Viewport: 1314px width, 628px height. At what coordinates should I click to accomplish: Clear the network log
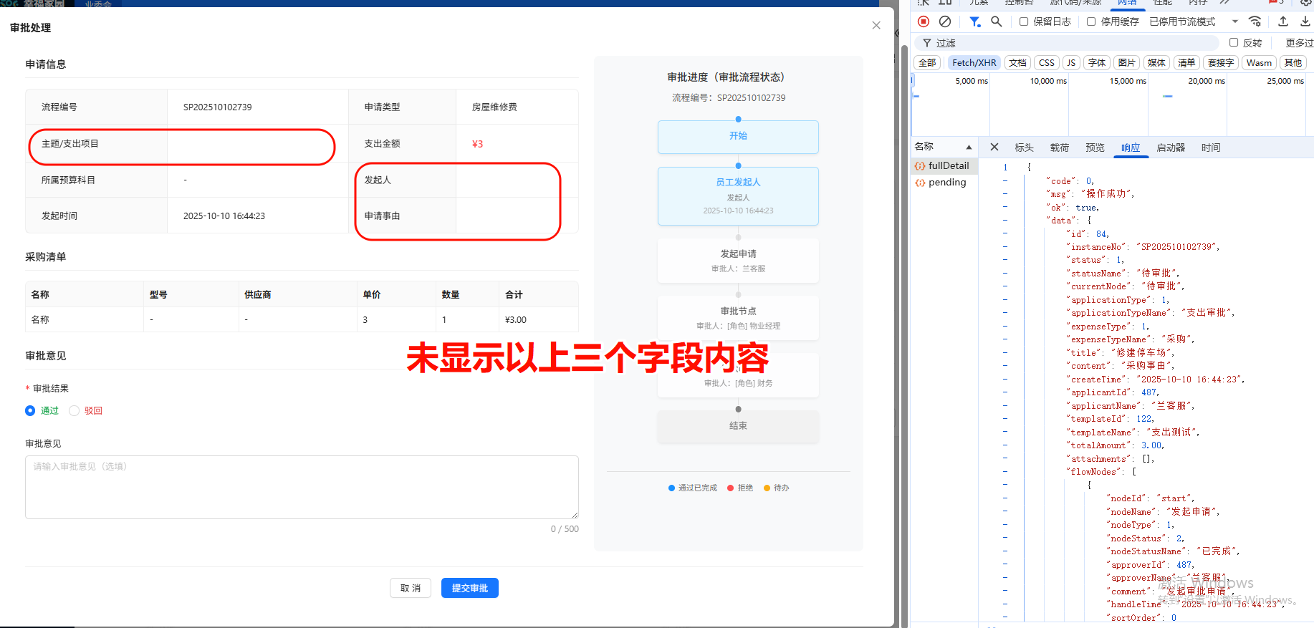(945, 21)
